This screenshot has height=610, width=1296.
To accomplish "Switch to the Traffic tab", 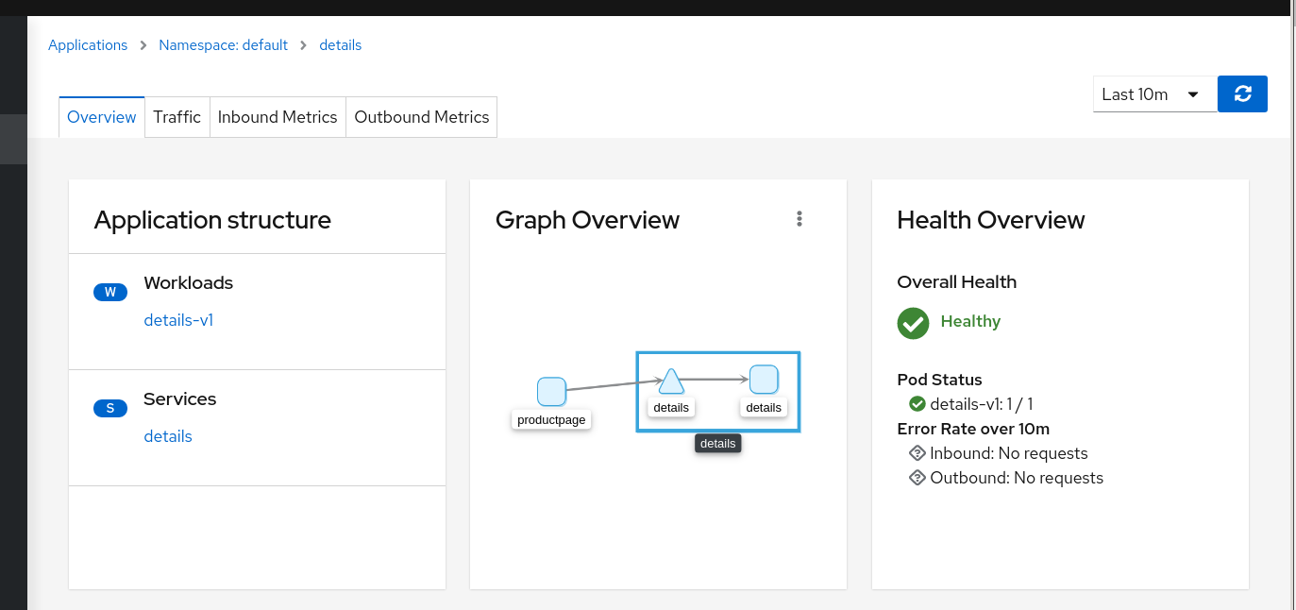I will 177,117.
